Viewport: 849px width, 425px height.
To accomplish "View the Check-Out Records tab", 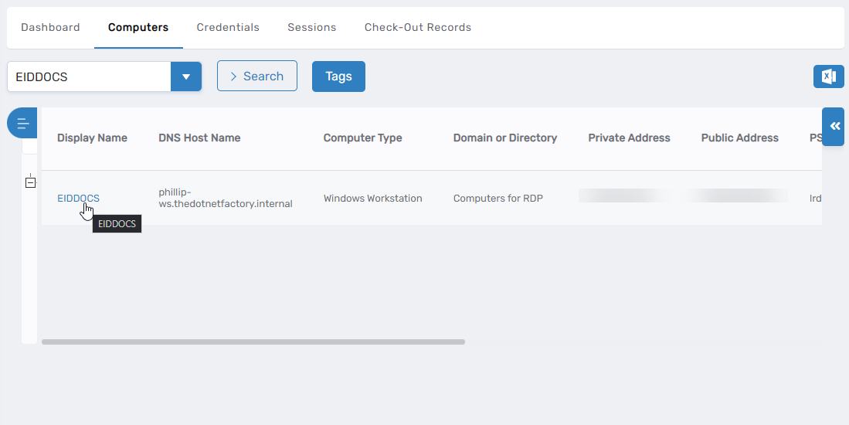I will 418,27.
